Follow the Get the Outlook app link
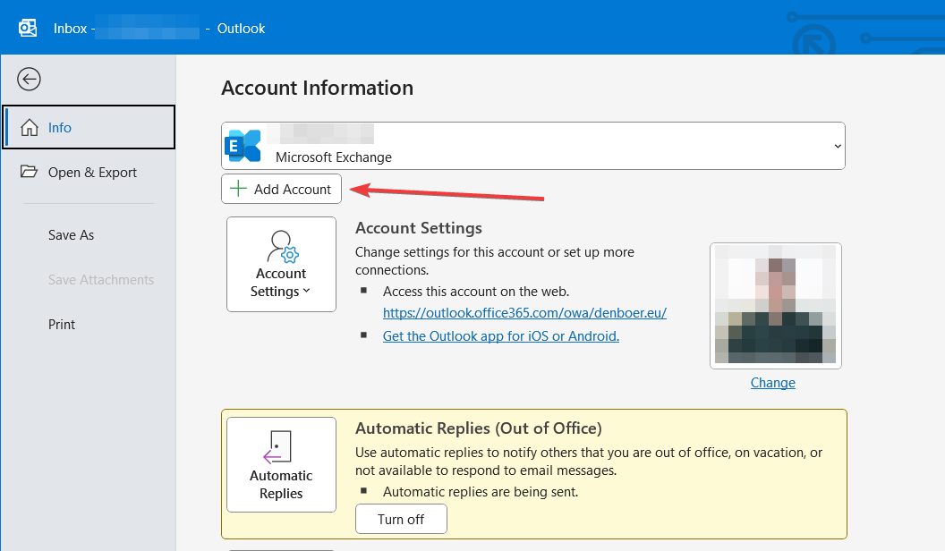 pyautogui.click(x=500, y=336)
